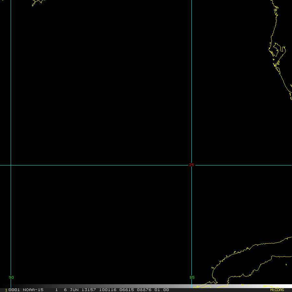Click the red 25 latitude label
Image resolution: width=292 pixels, height=292 pixels.
tap(191, 165)
